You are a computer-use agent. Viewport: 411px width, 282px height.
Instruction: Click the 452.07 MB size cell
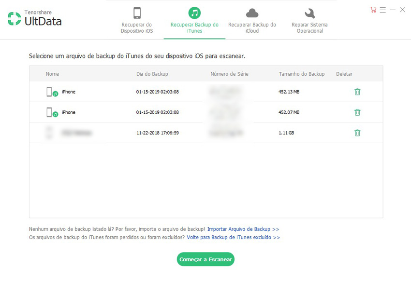coord(289,112)
